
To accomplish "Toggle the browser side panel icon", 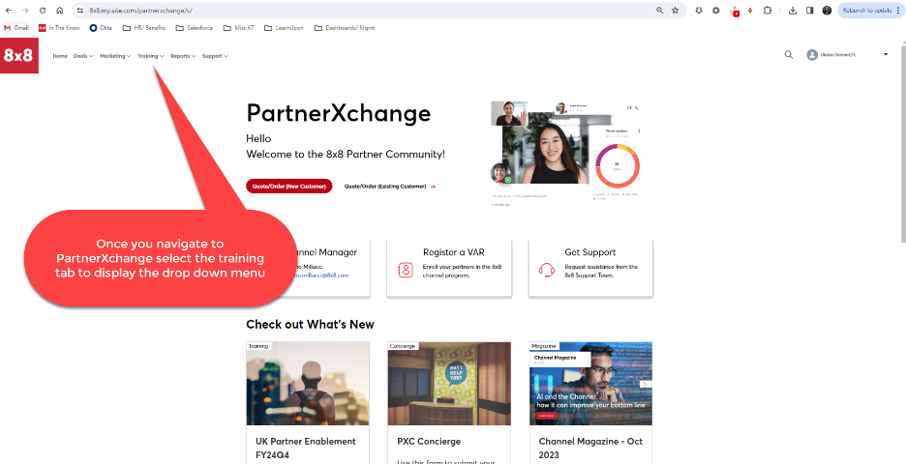I will point(809,11).
